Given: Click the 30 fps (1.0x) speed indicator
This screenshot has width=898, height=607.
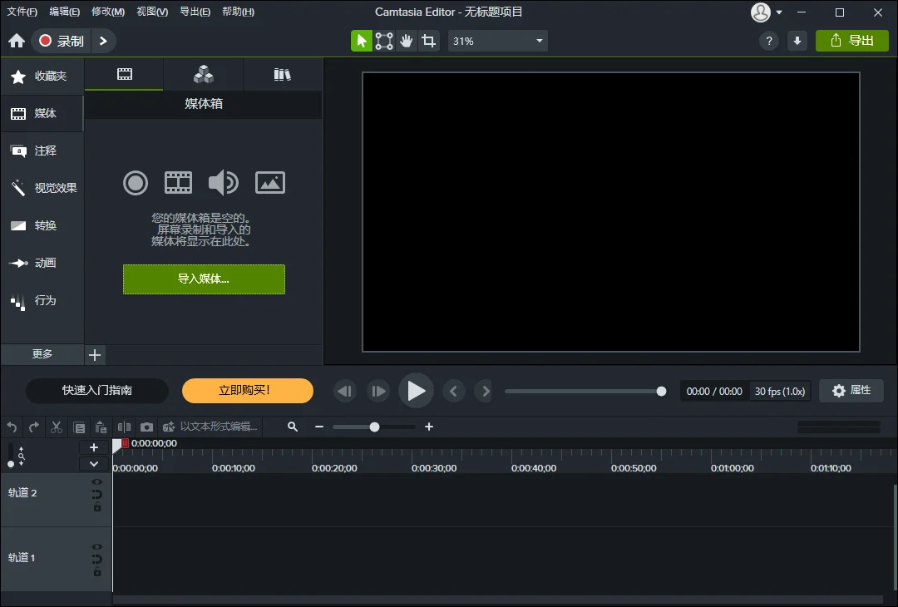Looking at the screenshot, I should pyautogui.click(x=779, y=391).
